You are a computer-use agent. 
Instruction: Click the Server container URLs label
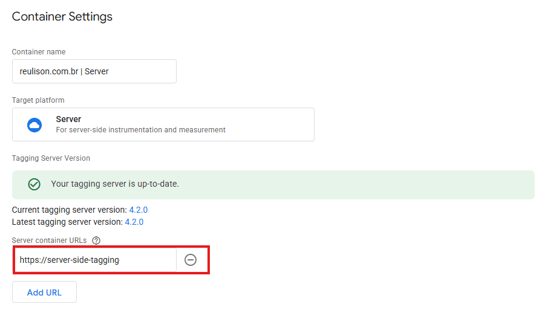pos(50,241)
